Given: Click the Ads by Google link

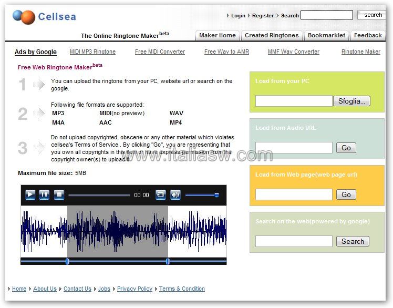Looking at the screenshot, I should click(x=36, y=52).
